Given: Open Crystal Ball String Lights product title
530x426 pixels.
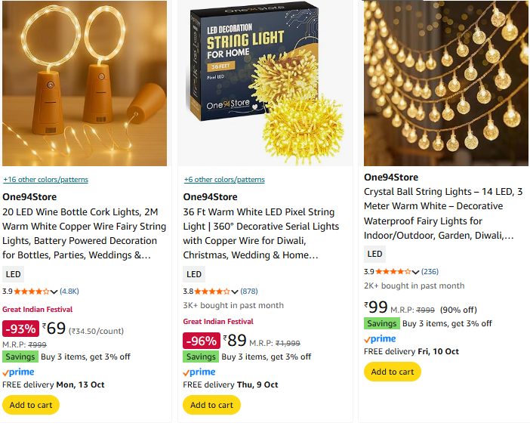Looking at the screenshot, I should coord(443,206).
